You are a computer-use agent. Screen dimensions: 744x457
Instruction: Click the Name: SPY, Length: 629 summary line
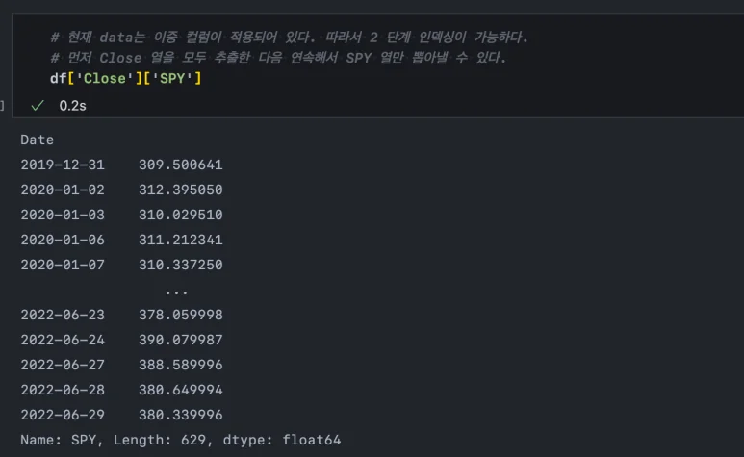pyautogui.click(x=180, y=440)
